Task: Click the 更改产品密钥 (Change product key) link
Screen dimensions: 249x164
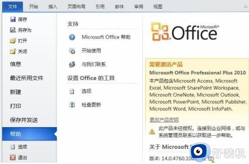Action: click(164, 120)
